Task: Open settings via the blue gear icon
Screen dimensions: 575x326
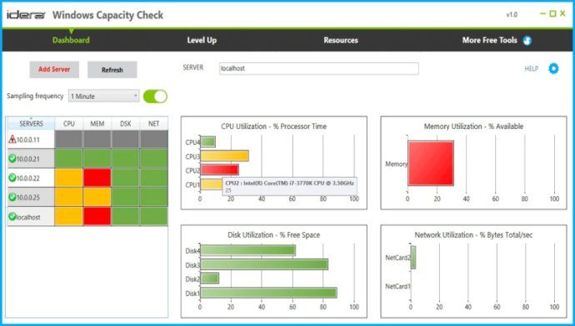Action: pyautogui.click(x=553, y=68)
